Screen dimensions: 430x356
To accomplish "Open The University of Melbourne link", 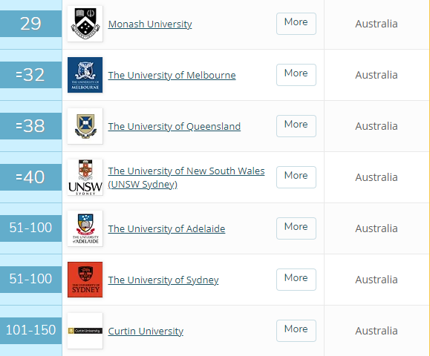I will tap(172, 76).
